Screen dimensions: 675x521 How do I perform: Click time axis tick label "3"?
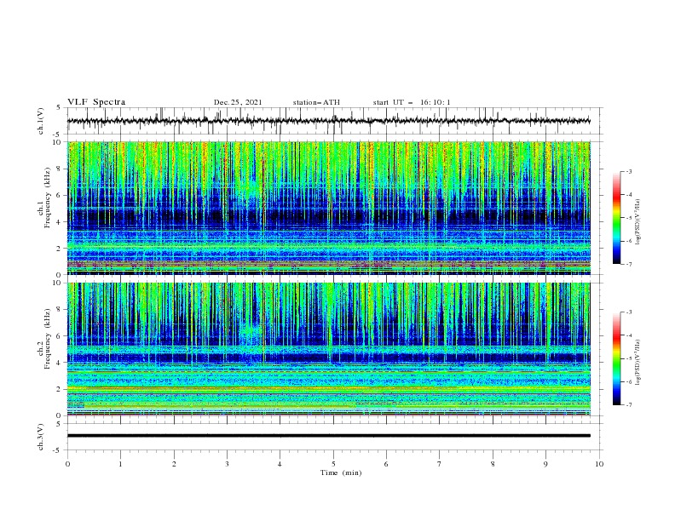click(227, 464)
